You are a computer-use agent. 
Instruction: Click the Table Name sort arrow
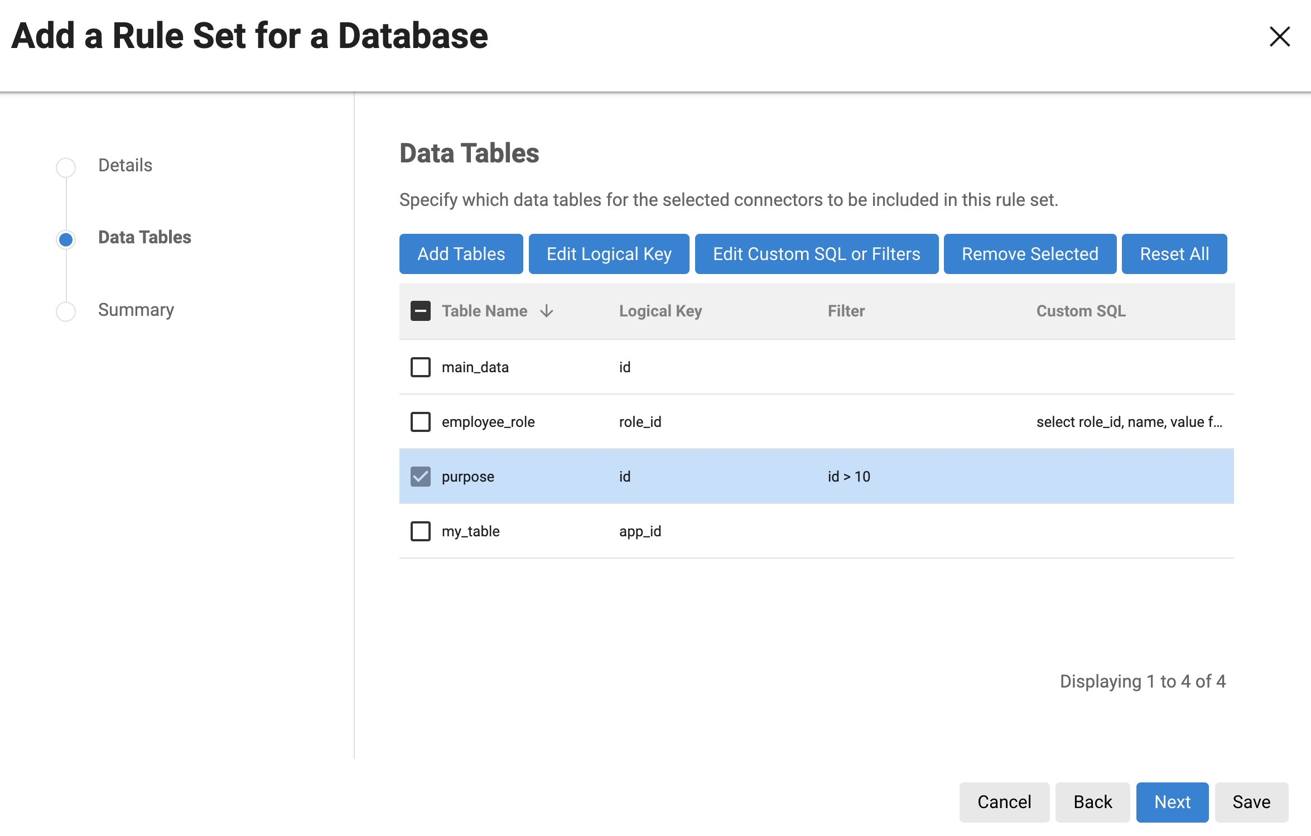click(x=547, y=311)
